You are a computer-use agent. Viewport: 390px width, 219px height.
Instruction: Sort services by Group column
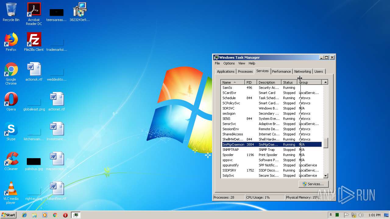pos(310,82)
